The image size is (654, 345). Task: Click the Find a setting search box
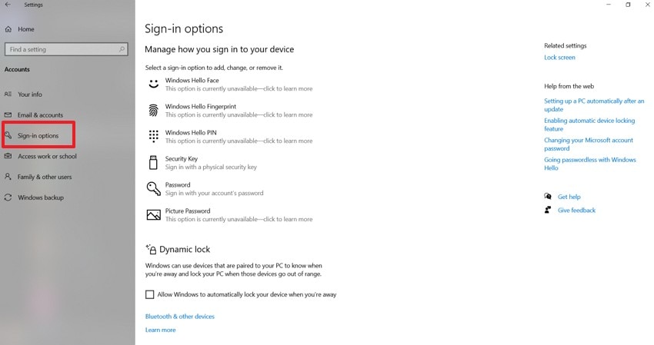point(60,49)
